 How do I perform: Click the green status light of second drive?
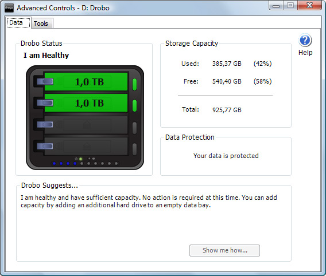point(134,105)
